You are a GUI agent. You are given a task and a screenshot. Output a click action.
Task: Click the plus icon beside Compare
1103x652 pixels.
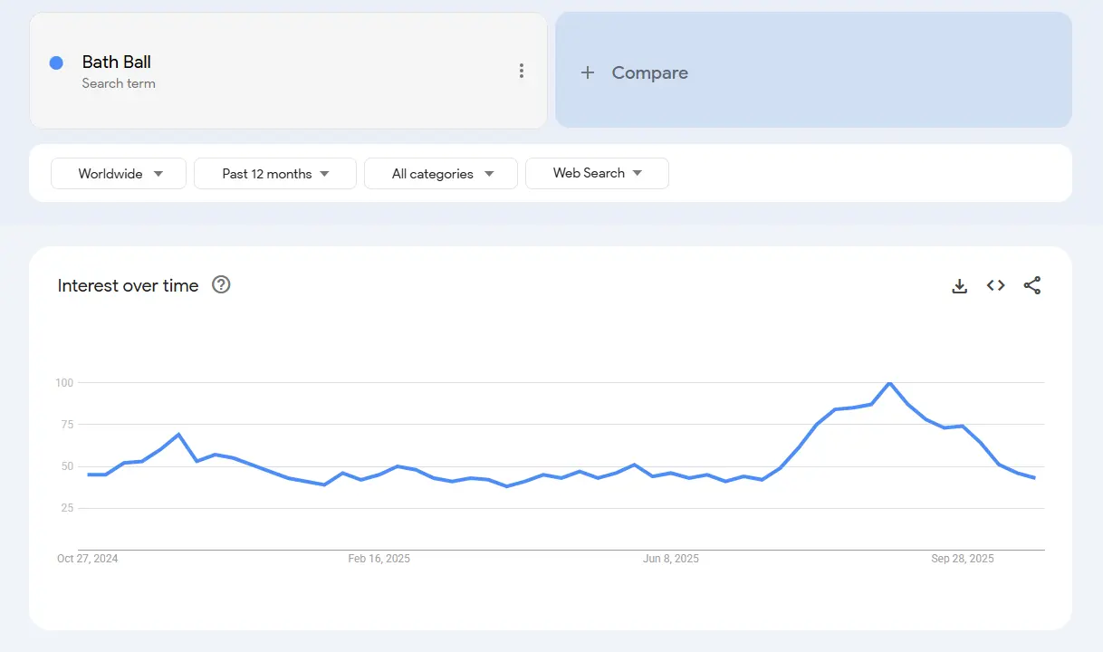[588, 72]
